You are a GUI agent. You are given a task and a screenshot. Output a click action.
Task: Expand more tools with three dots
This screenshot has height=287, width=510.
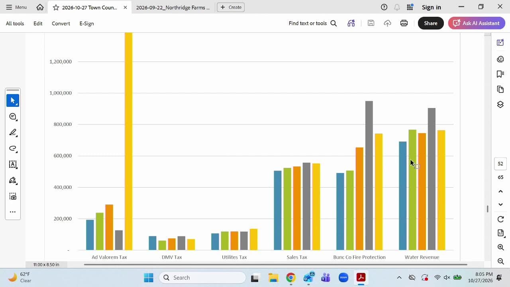[13, 212]
